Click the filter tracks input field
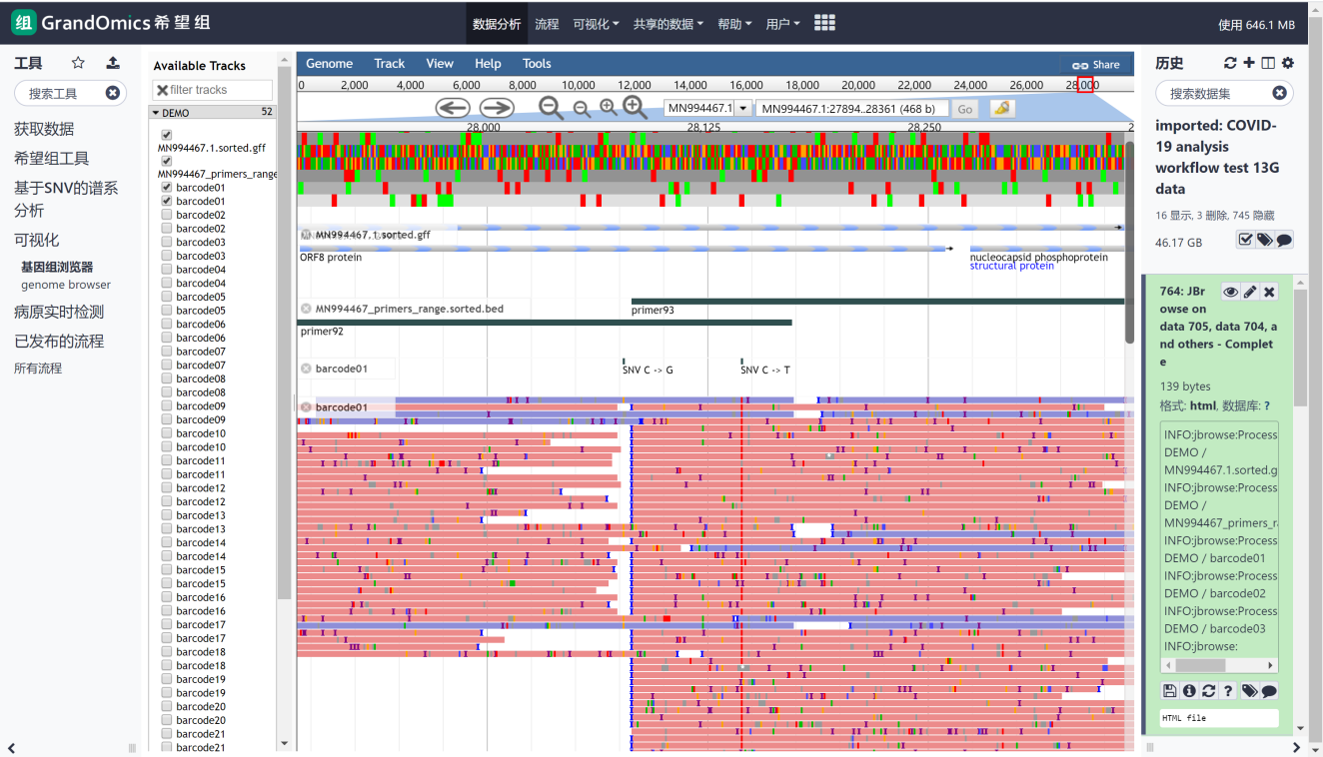Screen dimensions: 1323x757 point(212,90)
